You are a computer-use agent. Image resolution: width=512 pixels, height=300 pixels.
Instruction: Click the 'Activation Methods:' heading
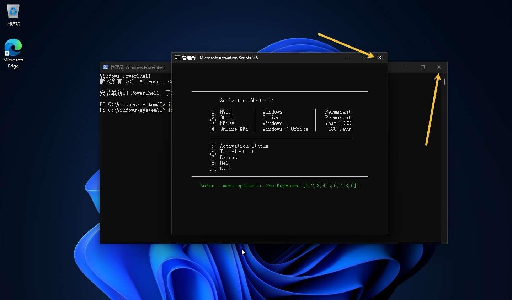point(247,100)
